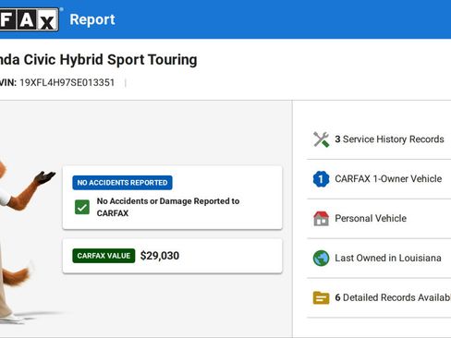The image size is (451, 338).
Task: Click the blue 1-Owner badge icon
Action: [x=321, y=179]
